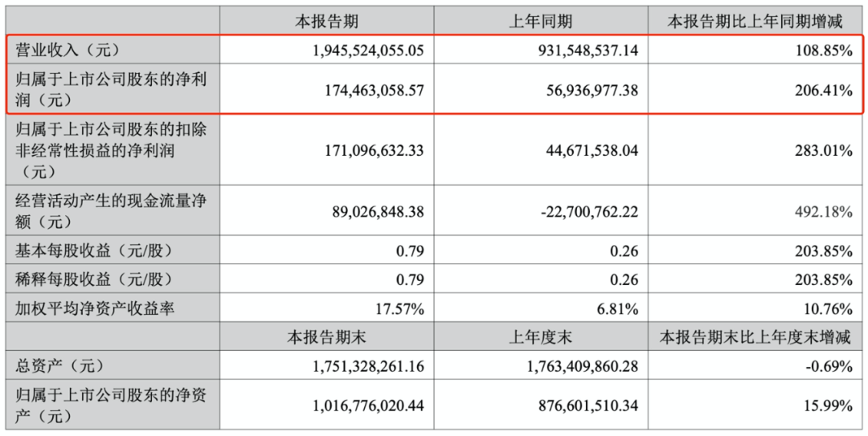The width and height of the screenshot is (868, 436).
Task: Select the 492.18% change cell
Action: tap(825, 213)
